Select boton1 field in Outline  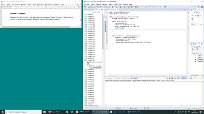click(200, 56)
